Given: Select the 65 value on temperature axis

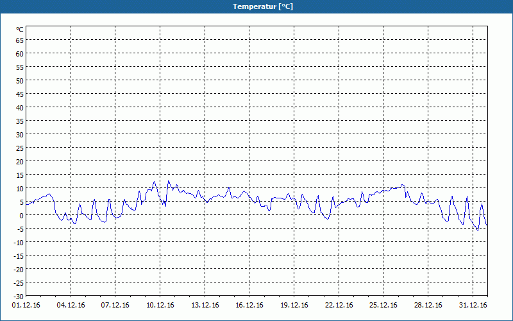Looking at the screenshot, I should [20, 40].
